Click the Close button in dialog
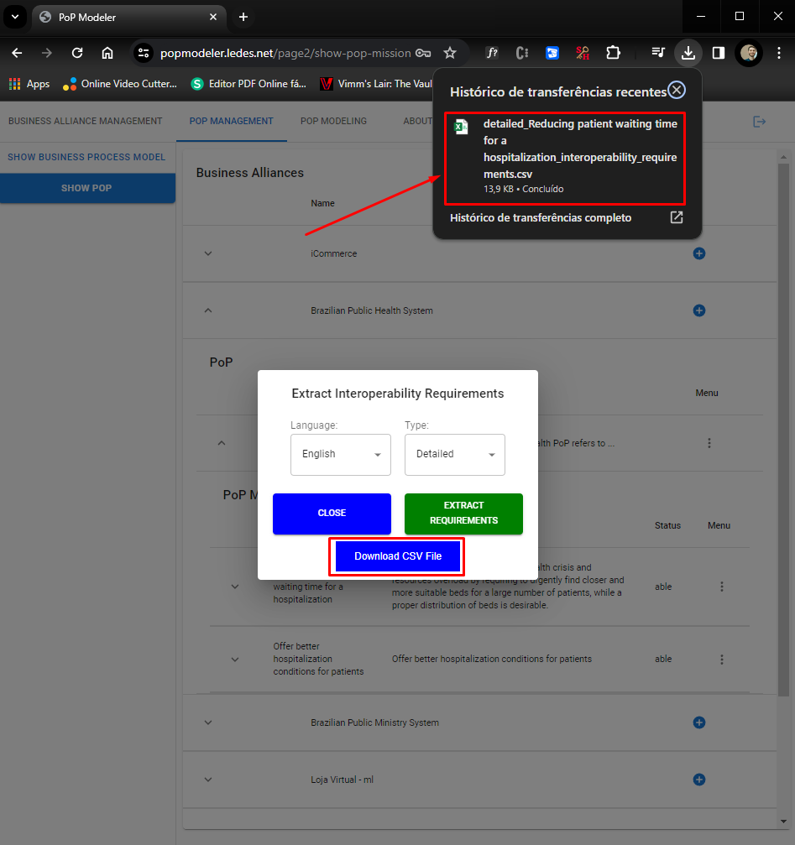Screen dimensions: 795x845 332,514
